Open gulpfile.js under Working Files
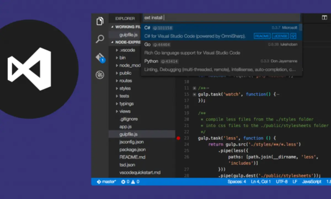The width and height of the screenshot is (331, 199). (128, 35)
